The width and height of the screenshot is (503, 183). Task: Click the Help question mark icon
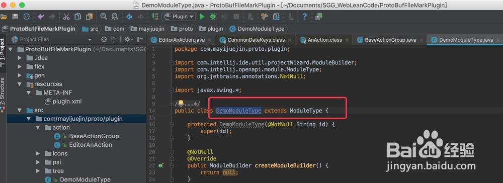coord(305,17)
